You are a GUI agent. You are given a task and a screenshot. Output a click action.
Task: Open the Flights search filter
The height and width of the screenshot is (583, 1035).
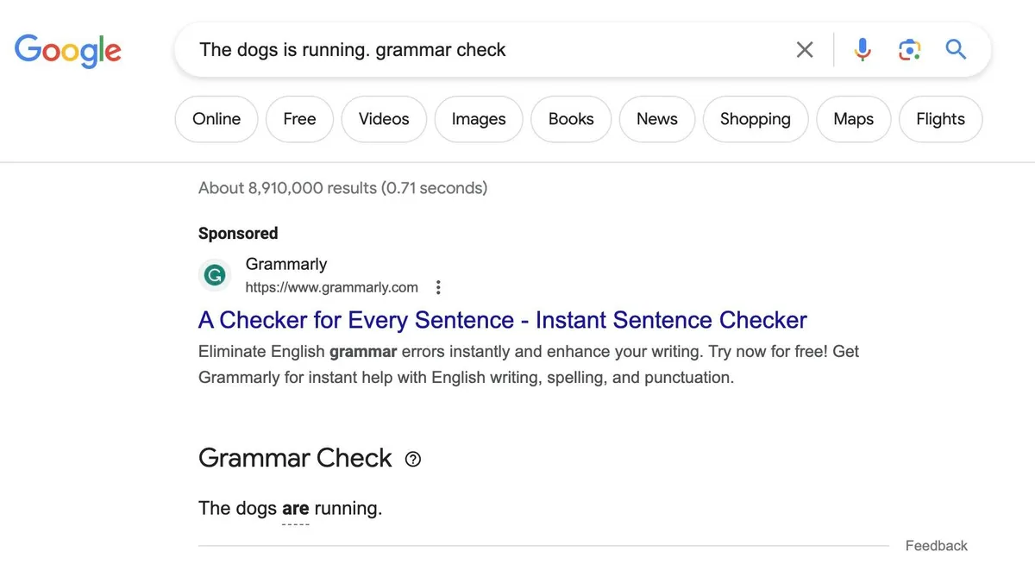tap(940, 119)
